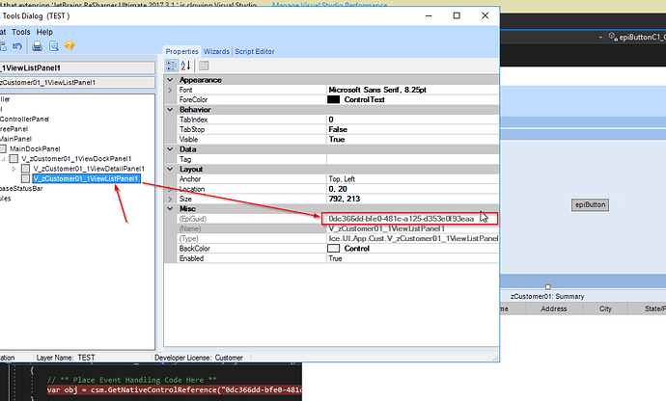This screenshot has width=666, height=401.
Task: Click the ControllerPanel tree item
Action: pos(24,120)
